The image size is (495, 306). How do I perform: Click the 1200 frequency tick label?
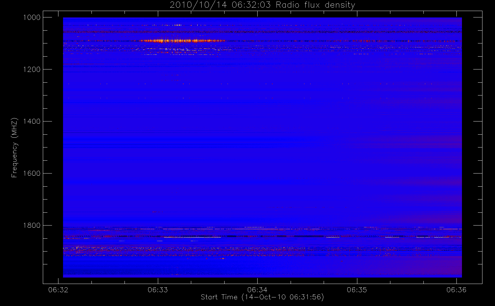coord(32,69)
